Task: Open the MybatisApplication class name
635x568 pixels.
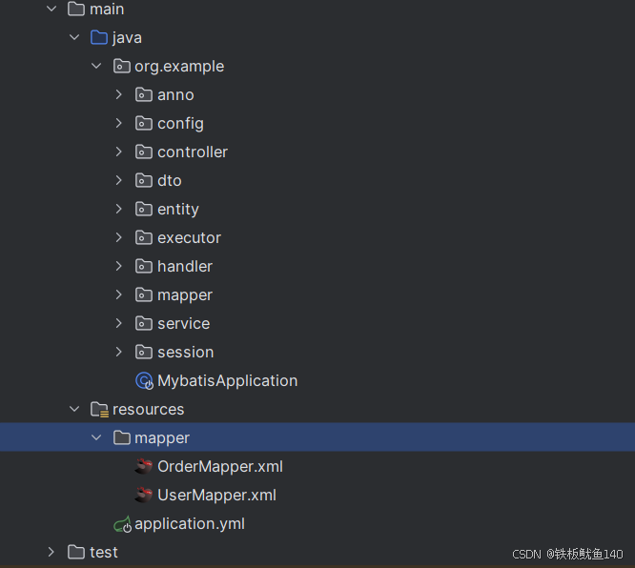Action: pyautogui.click(x=227, y=381)
